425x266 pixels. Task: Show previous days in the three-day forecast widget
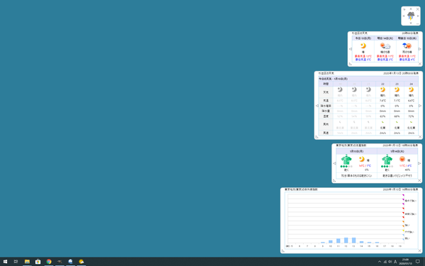[351, 49]
